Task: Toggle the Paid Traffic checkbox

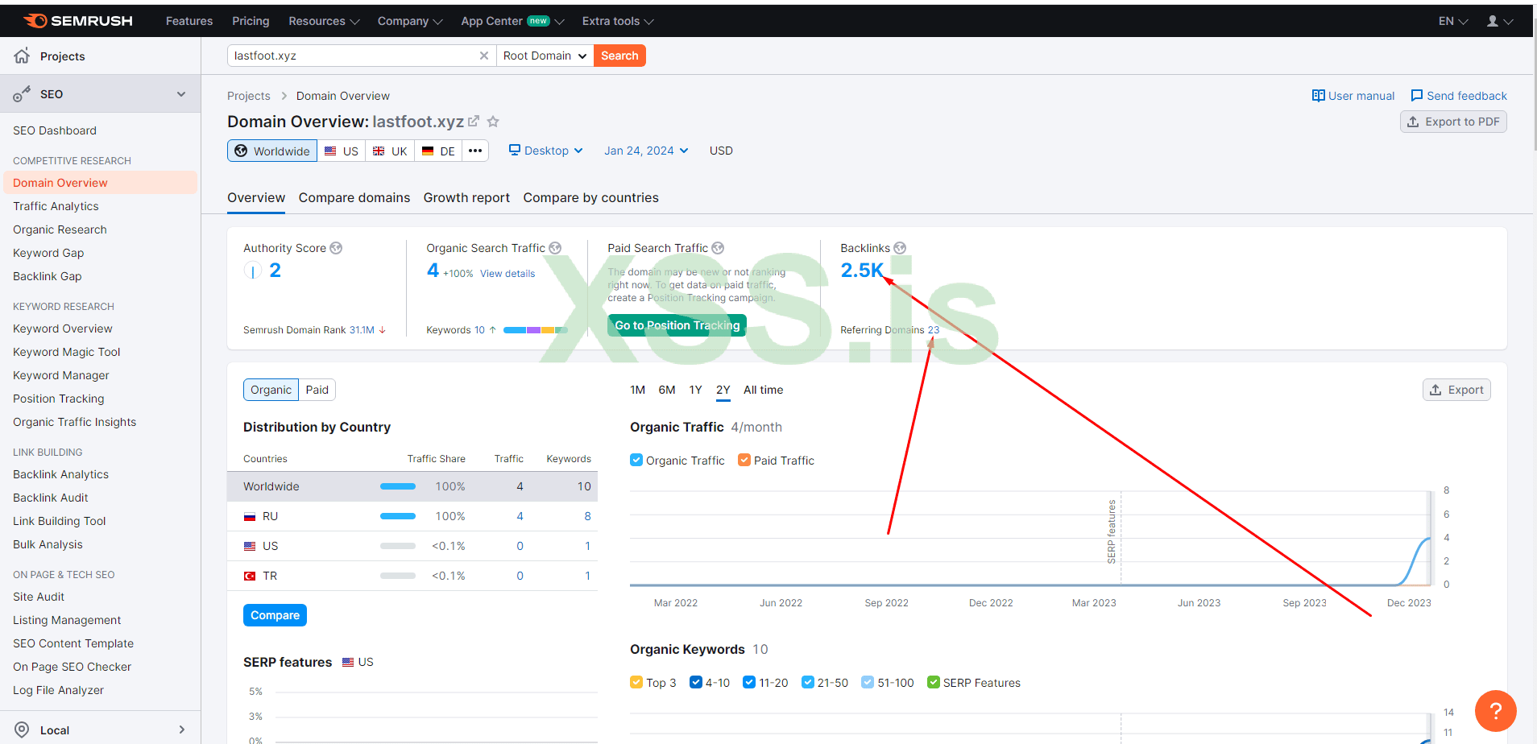Action: (x=744, y=460)
